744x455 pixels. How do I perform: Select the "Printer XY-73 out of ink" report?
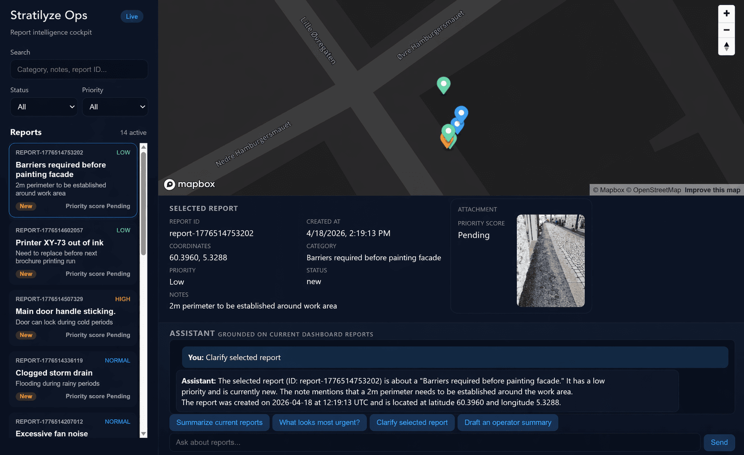tap(73, 252)
